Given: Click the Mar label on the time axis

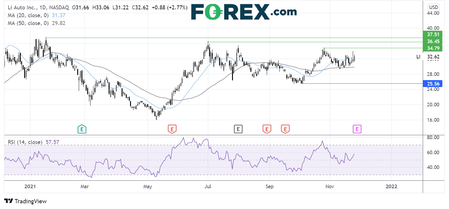Looking at the screenshot, I should 84,186.
